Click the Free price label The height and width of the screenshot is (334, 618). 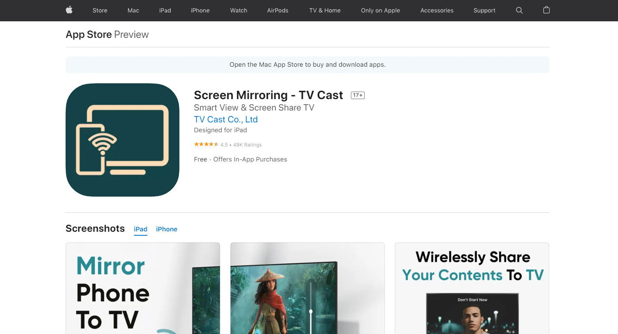click(200, 159)
